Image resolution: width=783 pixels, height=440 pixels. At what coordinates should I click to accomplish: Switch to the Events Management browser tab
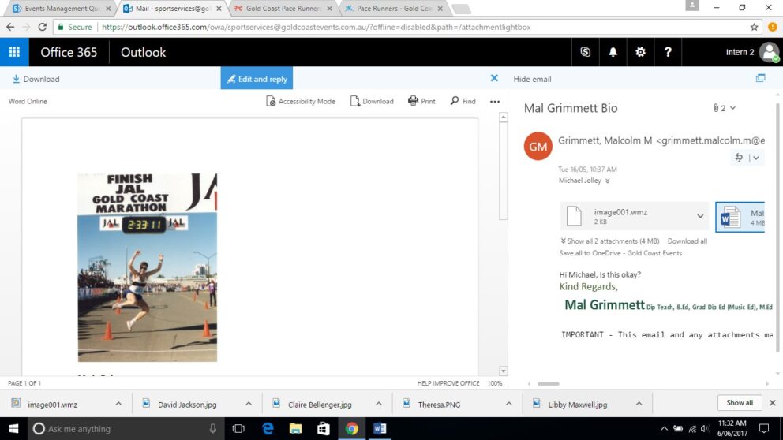62,9
